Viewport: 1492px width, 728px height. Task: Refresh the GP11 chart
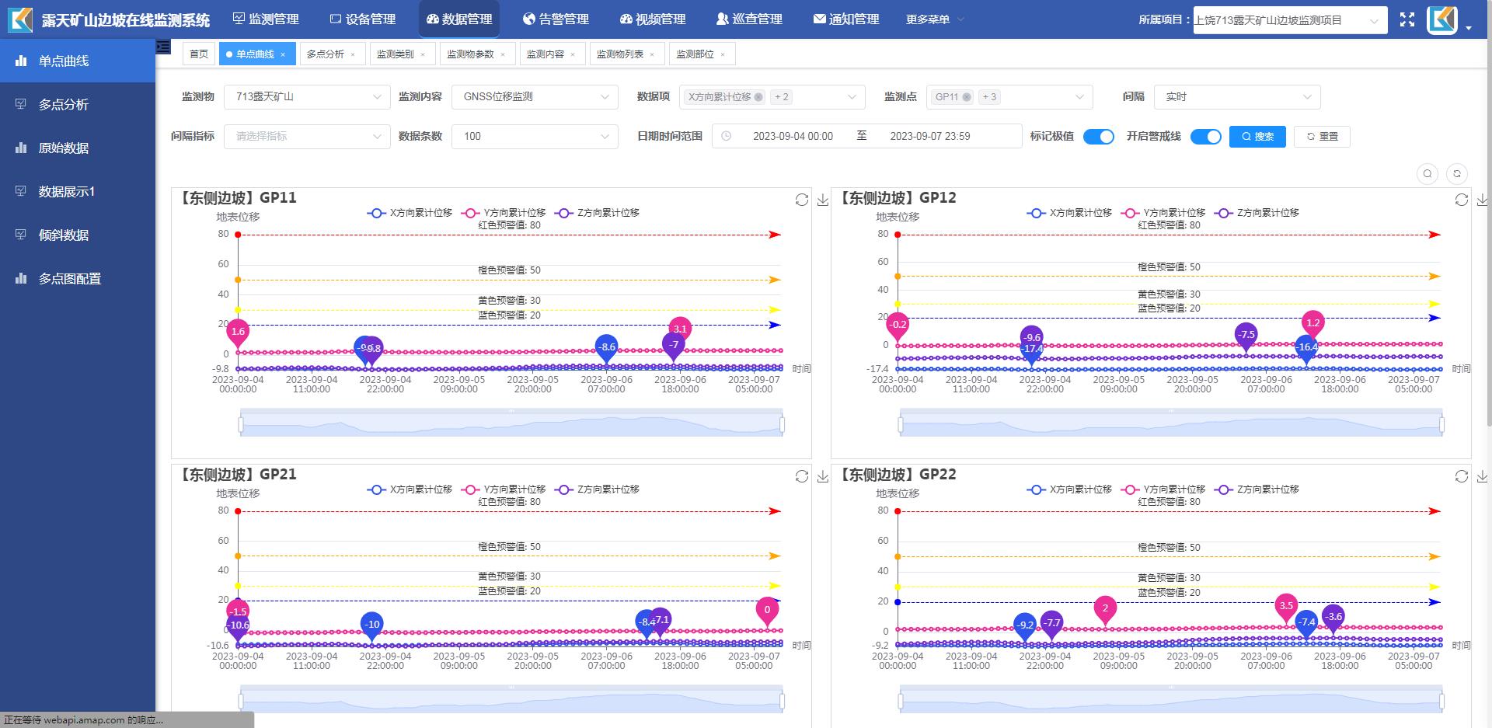(x=802, y=200)
